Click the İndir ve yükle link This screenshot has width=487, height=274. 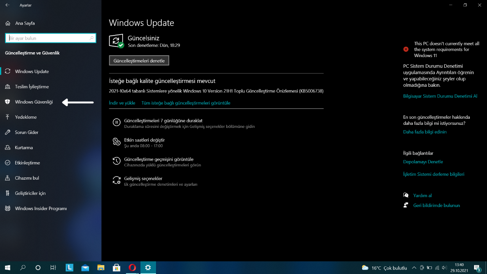(x=122, y=103)
